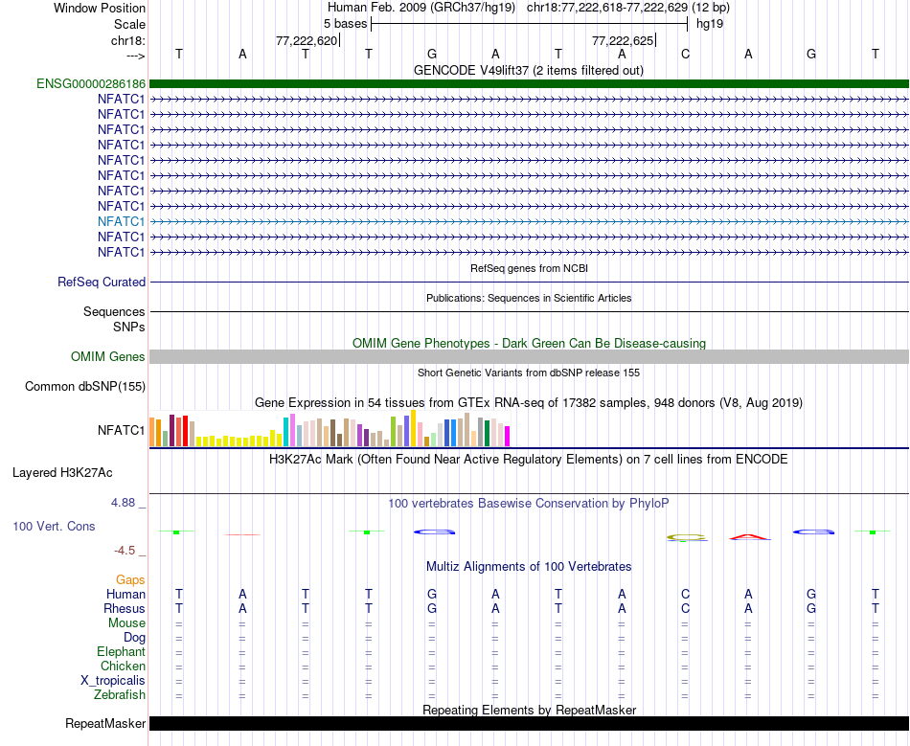Select the ENSG00000286186 gene label
The width and height of the screenshot is (910, 746).
point(91,83)
